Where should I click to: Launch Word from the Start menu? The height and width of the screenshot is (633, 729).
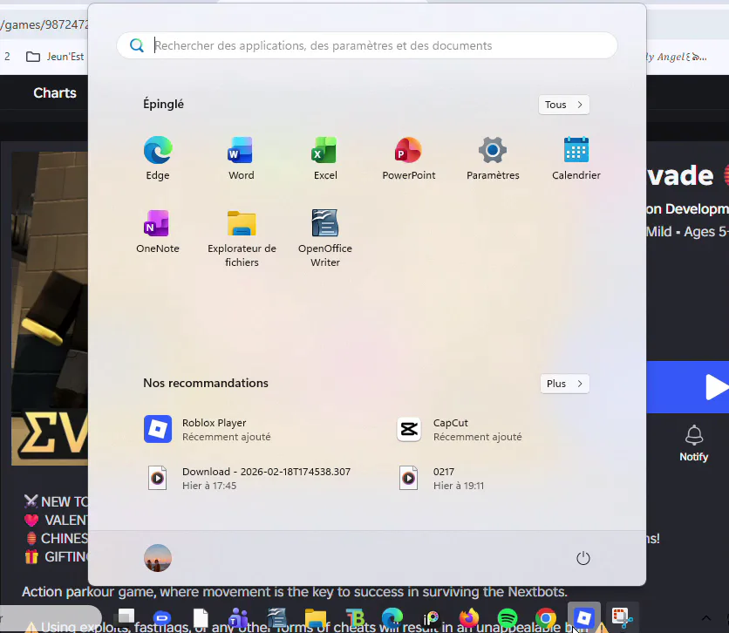coord(242,159)
